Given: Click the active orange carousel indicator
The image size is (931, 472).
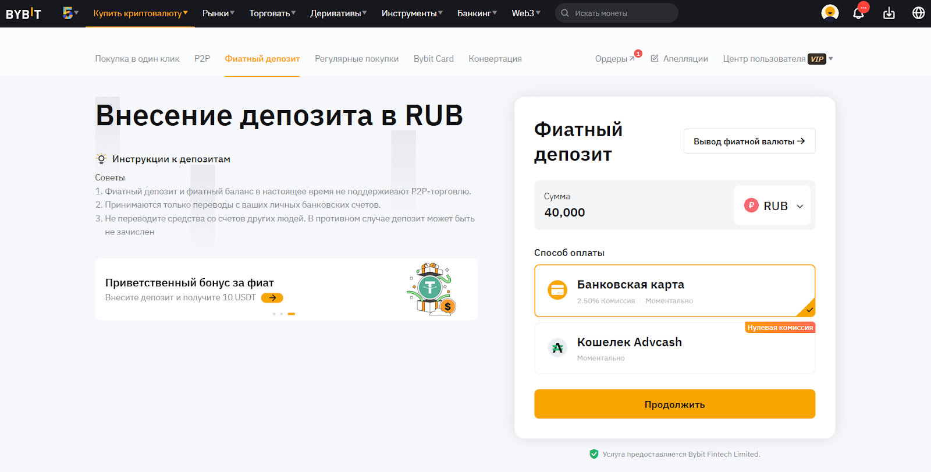Looking at the screenshot, I should 292,314.
